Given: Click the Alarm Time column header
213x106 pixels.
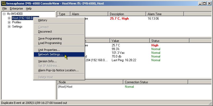Looking at the screenshot, I should tap(165, 14).
